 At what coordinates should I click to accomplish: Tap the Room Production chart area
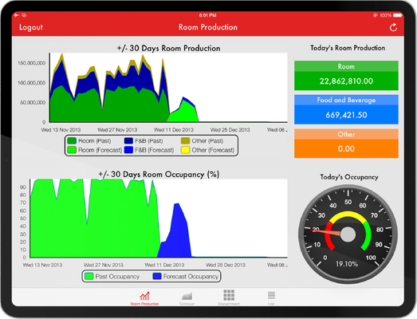(x=168, y=88)
